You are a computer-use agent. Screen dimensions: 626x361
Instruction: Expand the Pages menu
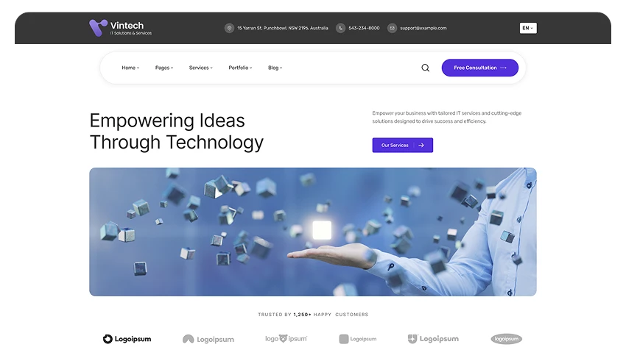(164, 68)
